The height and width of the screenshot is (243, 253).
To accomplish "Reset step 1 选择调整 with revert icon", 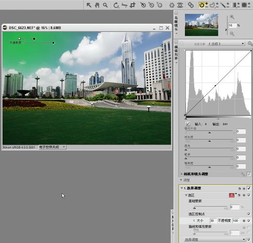I will point(239,189).
